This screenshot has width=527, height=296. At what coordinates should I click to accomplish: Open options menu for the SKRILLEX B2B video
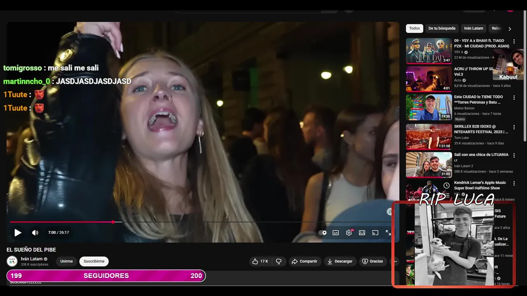tap(514, 127)
